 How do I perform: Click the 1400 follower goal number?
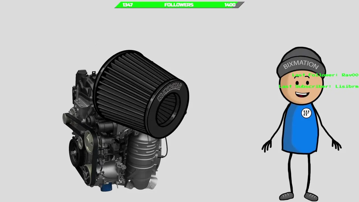[x=230, y=5]
